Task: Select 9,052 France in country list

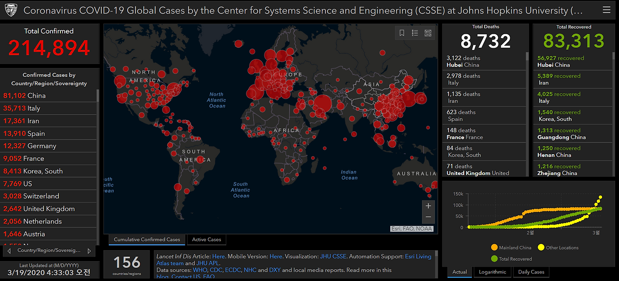Action: [x=48, y=158]
